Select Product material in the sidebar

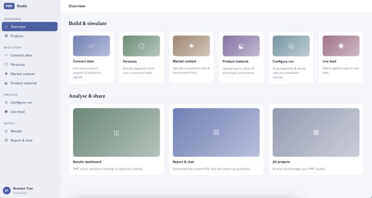coord(30,83)
